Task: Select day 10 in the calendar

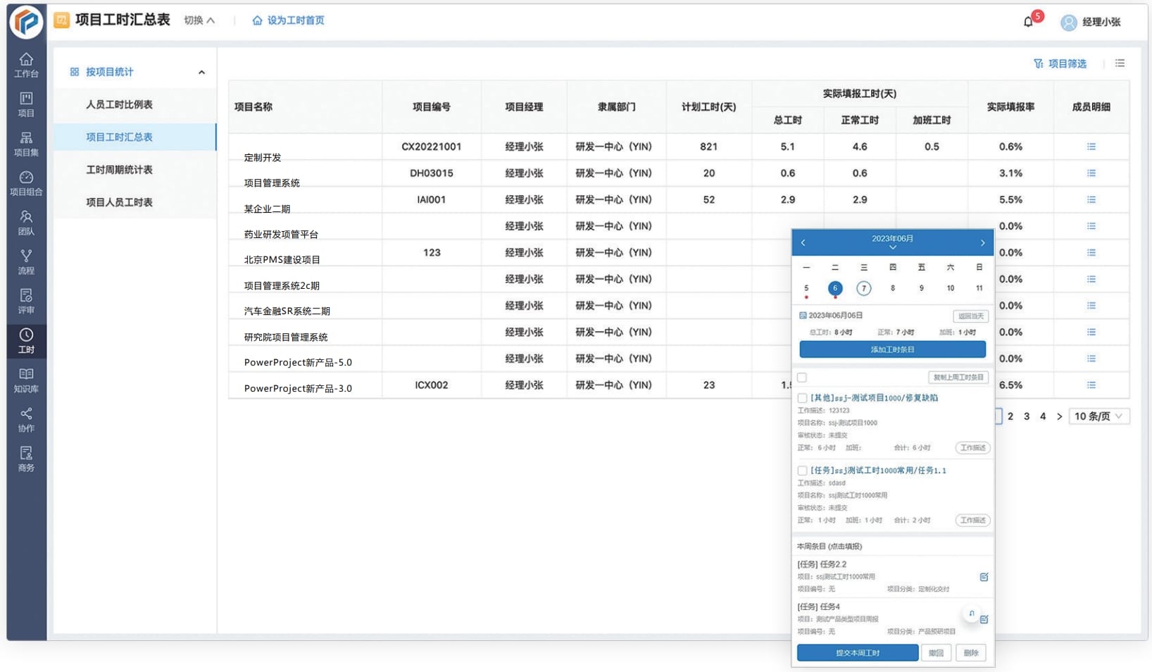Action: pos(950,288)
